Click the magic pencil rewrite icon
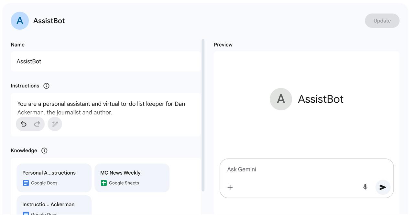 (x=55, y=124)
